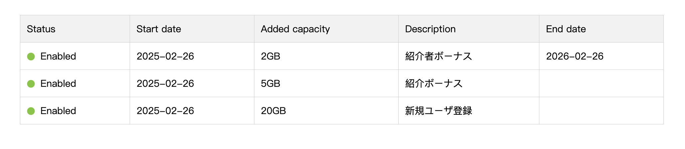Screen dimensions: 685x149
Task: Click the End date column header
Action: (566, 29)
